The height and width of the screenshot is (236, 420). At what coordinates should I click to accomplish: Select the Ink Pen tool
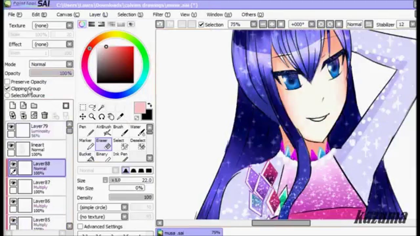(x=121, y=157)
